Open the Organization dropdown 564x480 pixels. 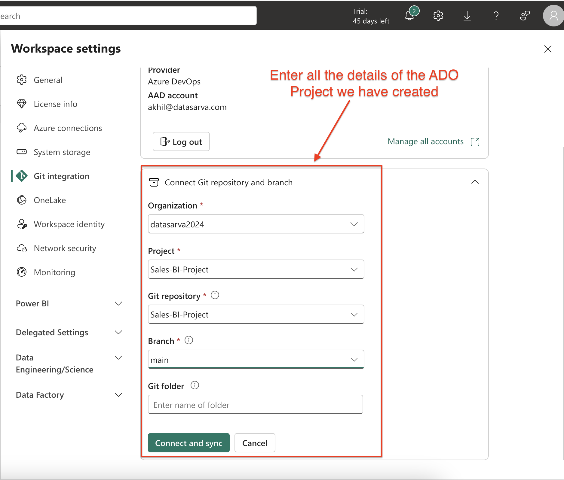tap(256, 224)
